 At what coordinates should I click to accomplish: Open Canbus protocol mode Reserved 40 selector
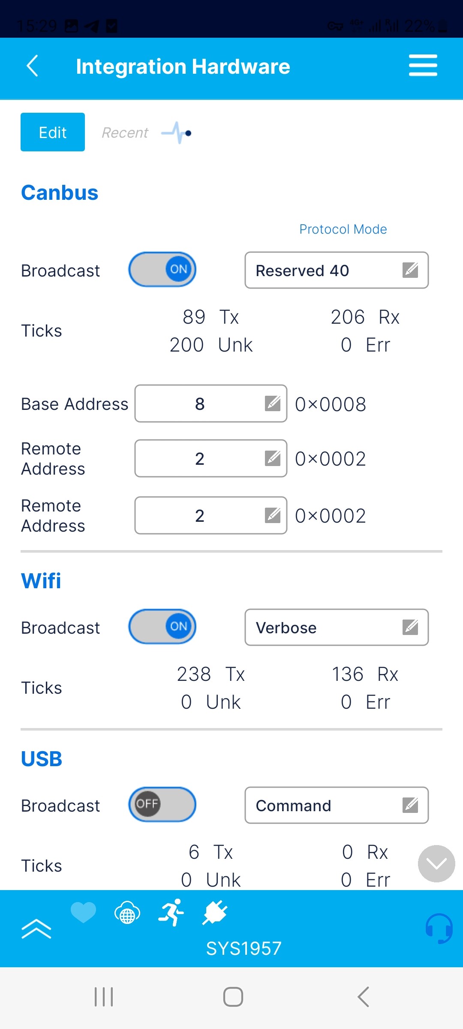[337, 270]
